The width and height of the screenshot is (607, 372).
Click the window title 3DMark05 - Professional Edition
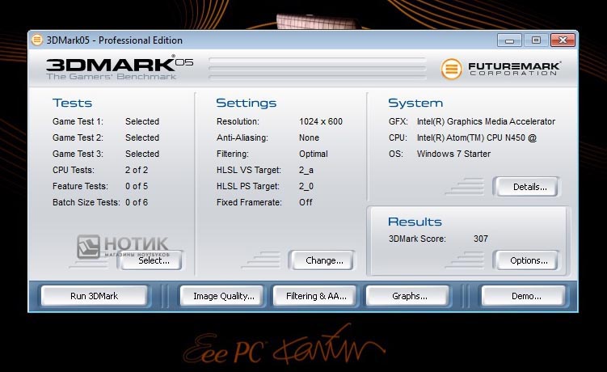point(115,40)
